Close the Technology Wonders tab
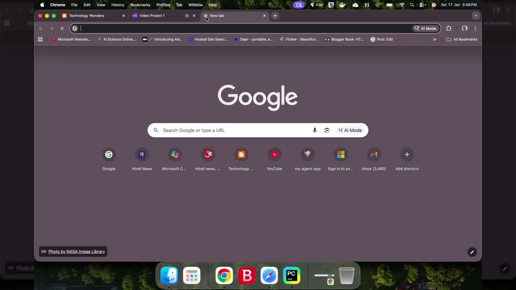The width and height of the screenshot is (516, 290). (123, 16)
